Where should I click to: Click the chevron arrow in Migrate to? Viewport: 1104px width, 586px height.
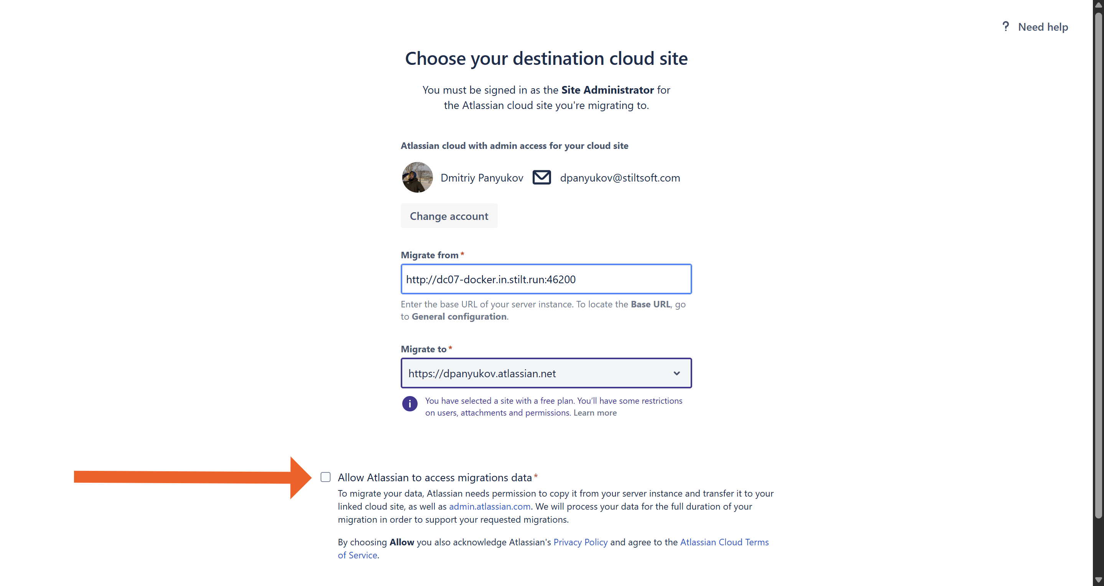coord(676,373)
